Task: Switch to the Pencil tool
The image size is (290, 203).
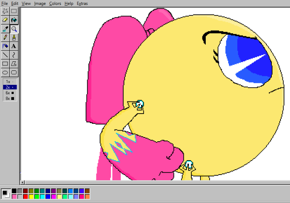Action: point(5,37)
